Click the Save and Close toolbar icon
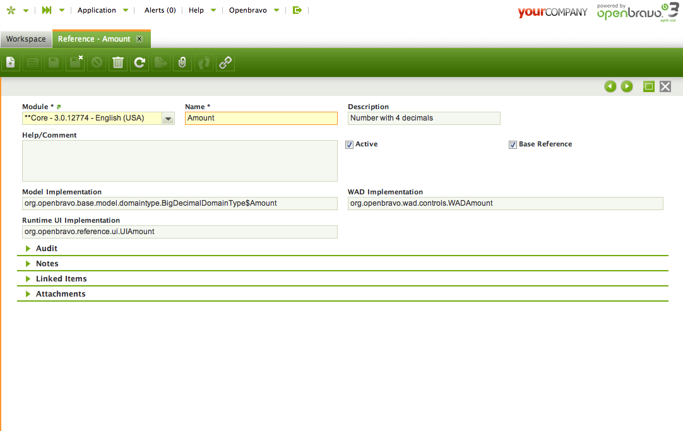The image size is (683, 431). [x=75, y=62]
